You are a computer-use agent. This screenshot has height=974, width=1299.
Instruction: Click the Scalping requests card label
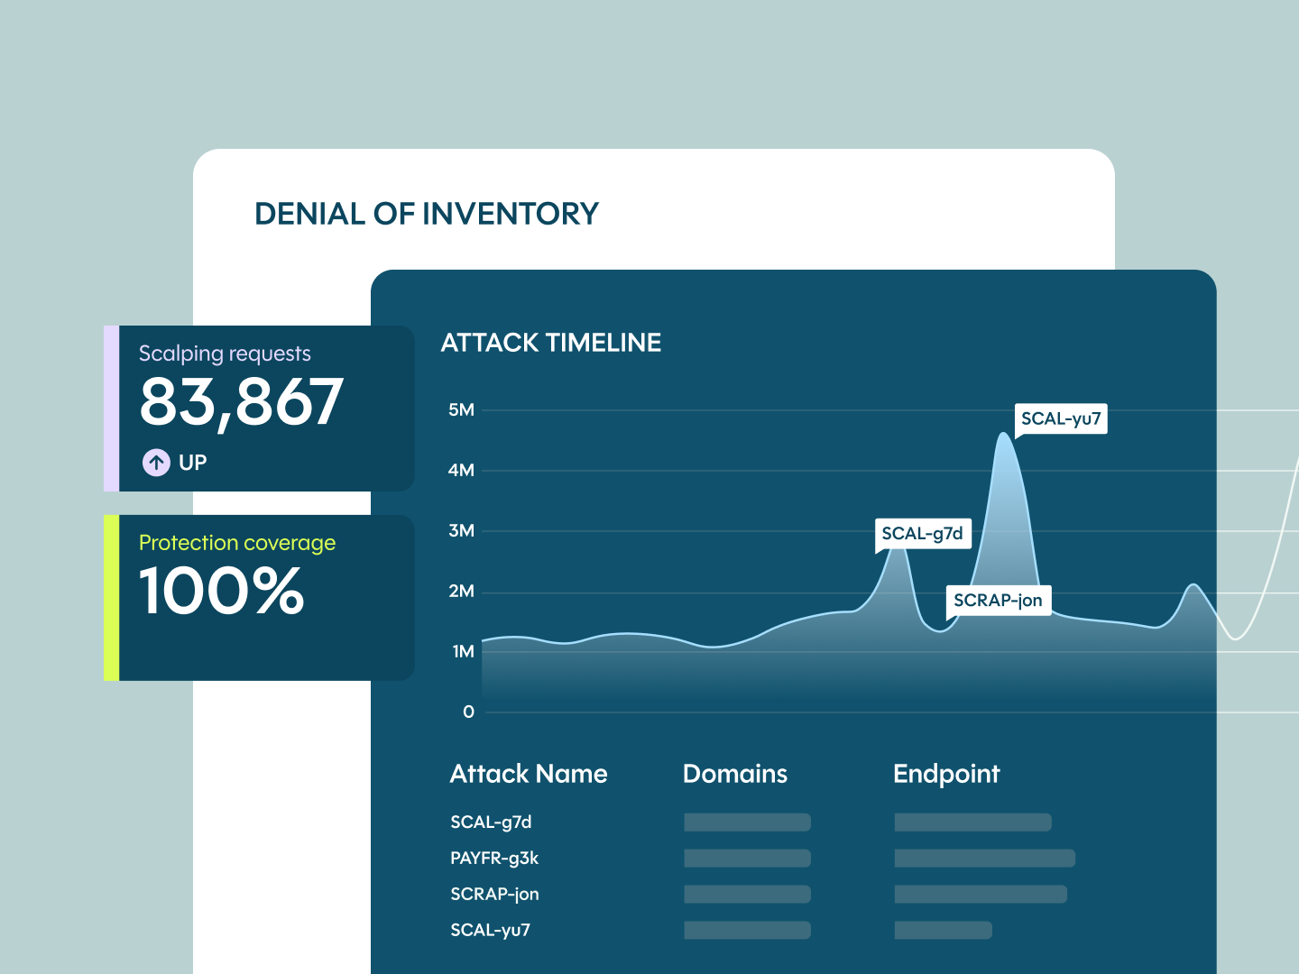point(225,354)
